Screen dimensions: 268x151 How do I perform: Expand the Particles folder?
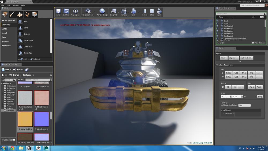pyautogui.click(x=3, y=104)
